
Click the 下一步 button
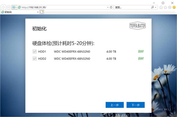(x=136, y=105)
